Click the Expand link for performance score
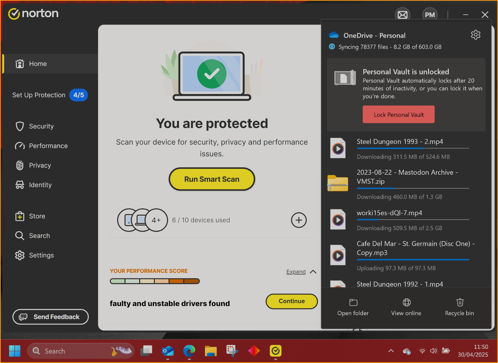The height and width of the screenshot is (363, 498). (296, 272)
